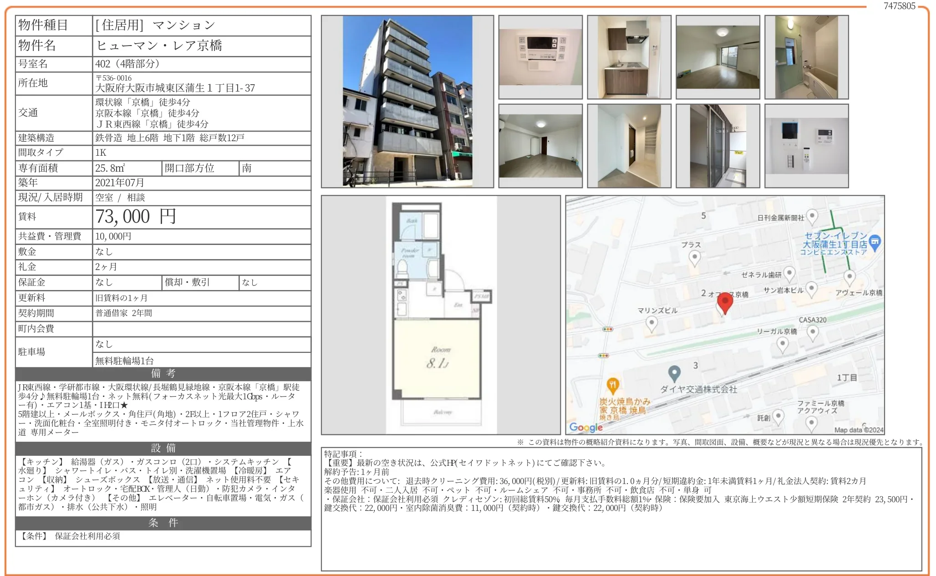The height and width of the screenshot is (576, 936).
Task: Click the 日刊金属新聞社 map pin
Action: click(x=812, y=216)
